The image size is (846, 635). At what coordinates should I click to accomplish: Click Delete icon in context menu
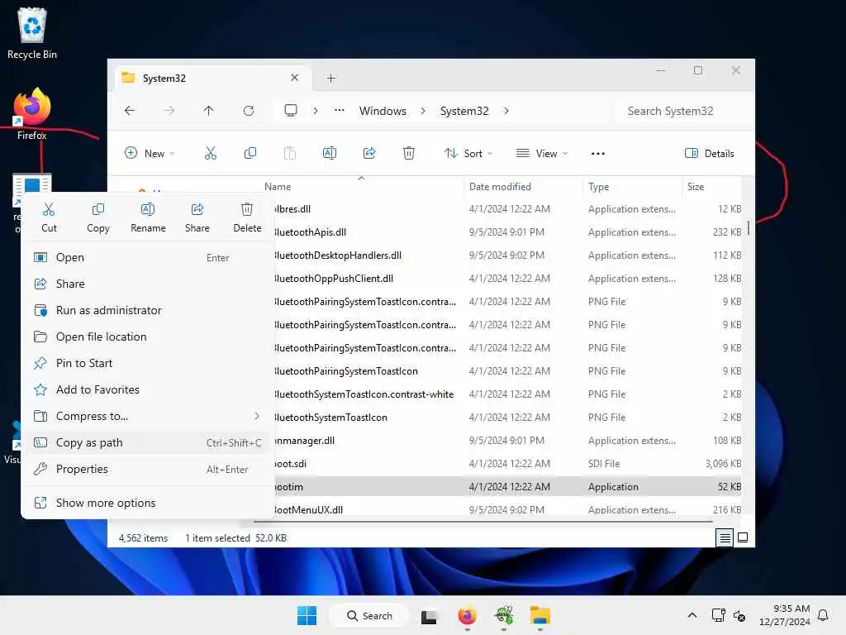(247, 209)
